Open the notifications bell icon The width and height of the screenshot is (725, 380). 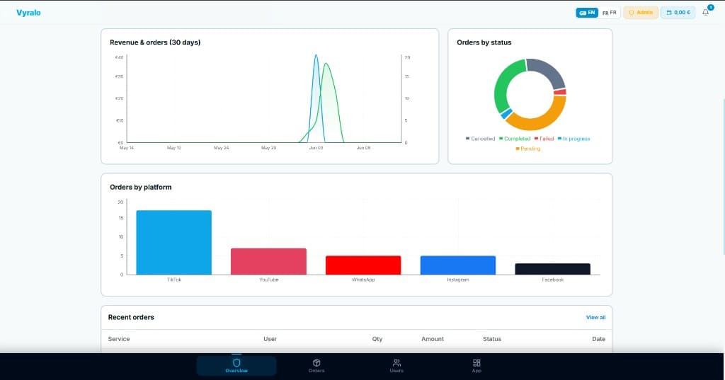(x=706, y=13)
